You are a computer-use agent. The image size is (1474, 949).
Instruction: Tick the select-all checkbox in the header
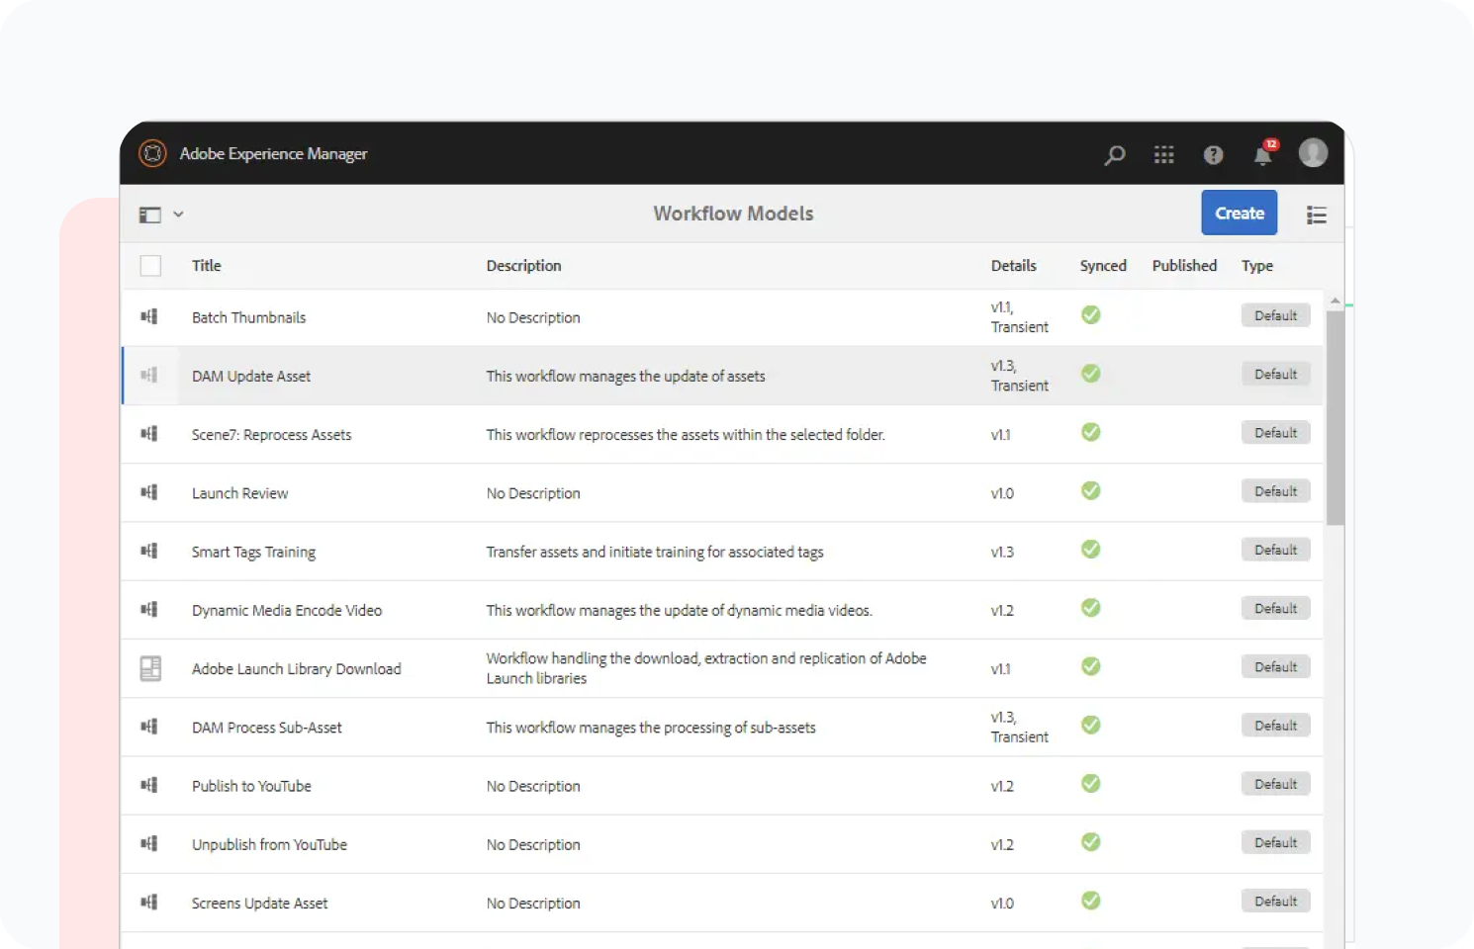tap(150, 265)
